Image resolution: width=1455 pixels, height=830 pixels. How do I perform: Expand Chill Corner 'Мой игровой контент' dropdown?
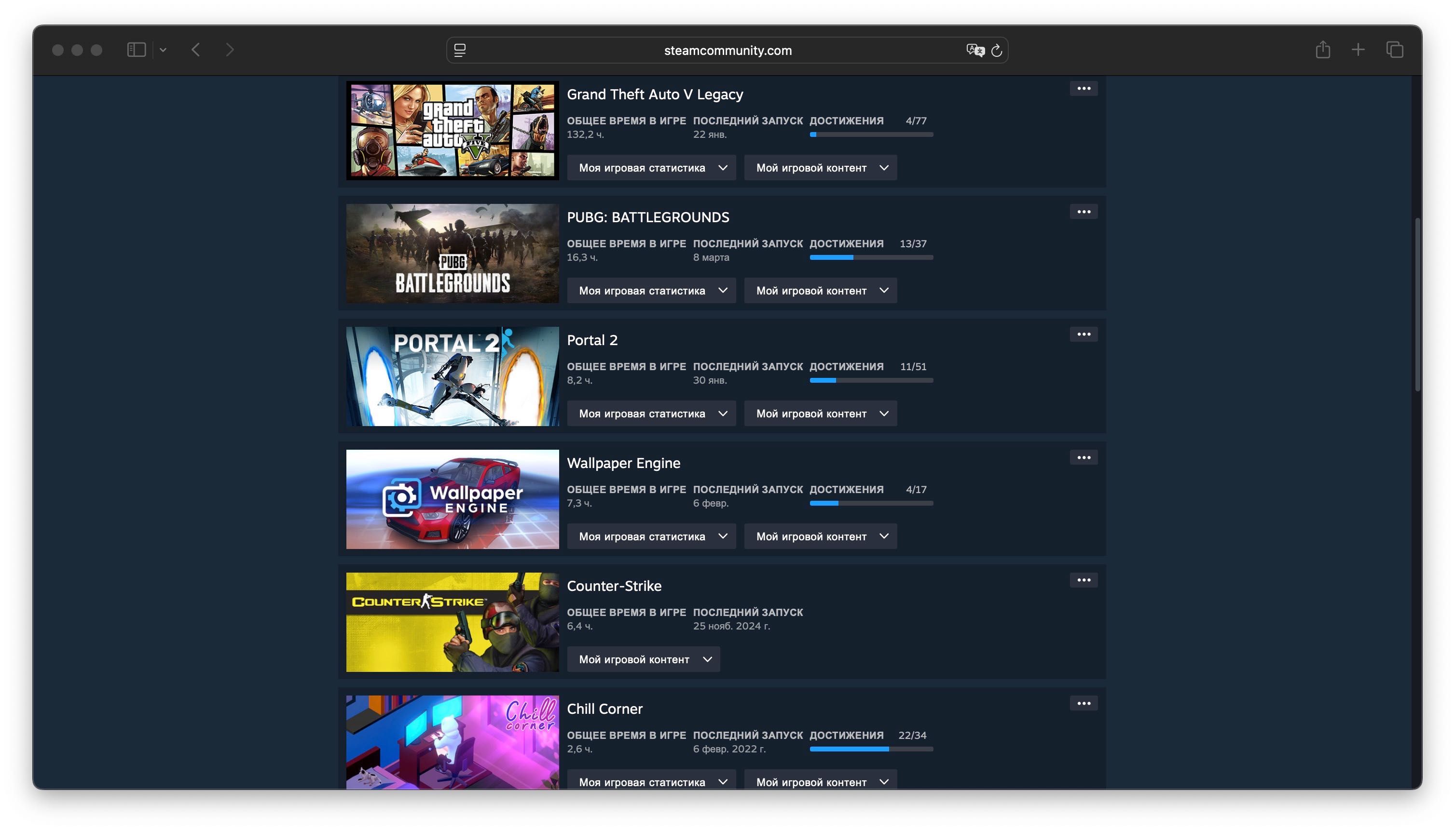[x=820, y=780]
